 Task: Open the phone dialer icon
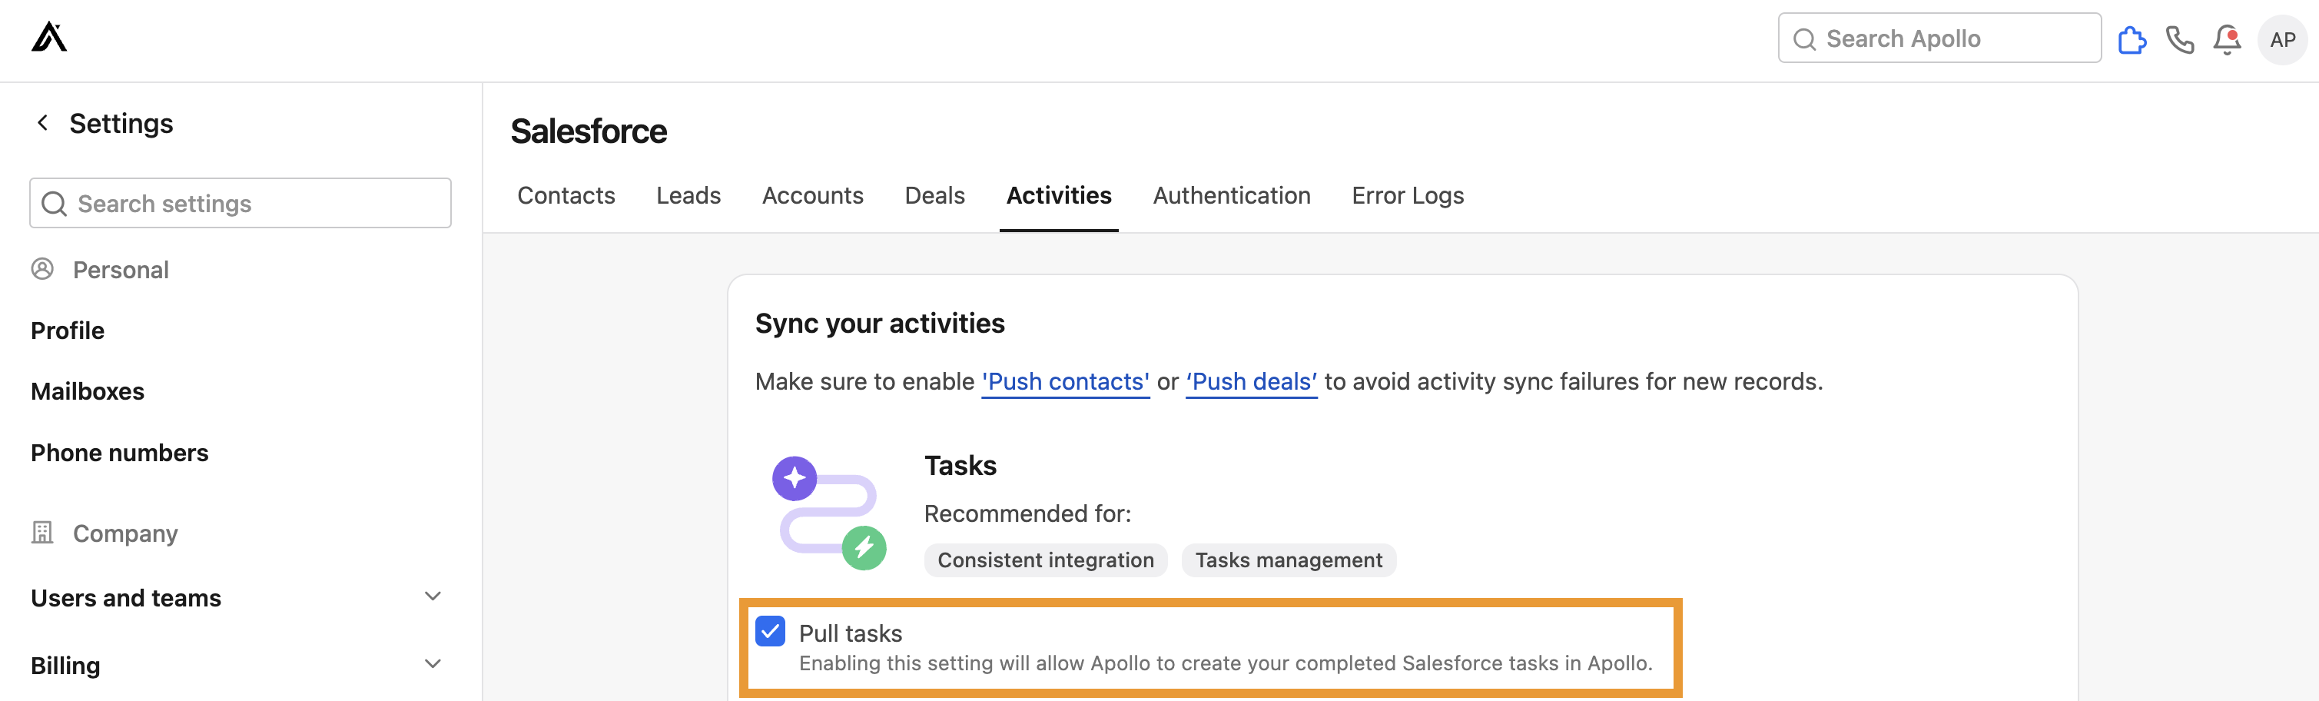2179,40
